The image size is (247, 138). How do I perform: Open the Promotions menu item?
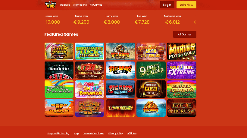click(80, 5)
